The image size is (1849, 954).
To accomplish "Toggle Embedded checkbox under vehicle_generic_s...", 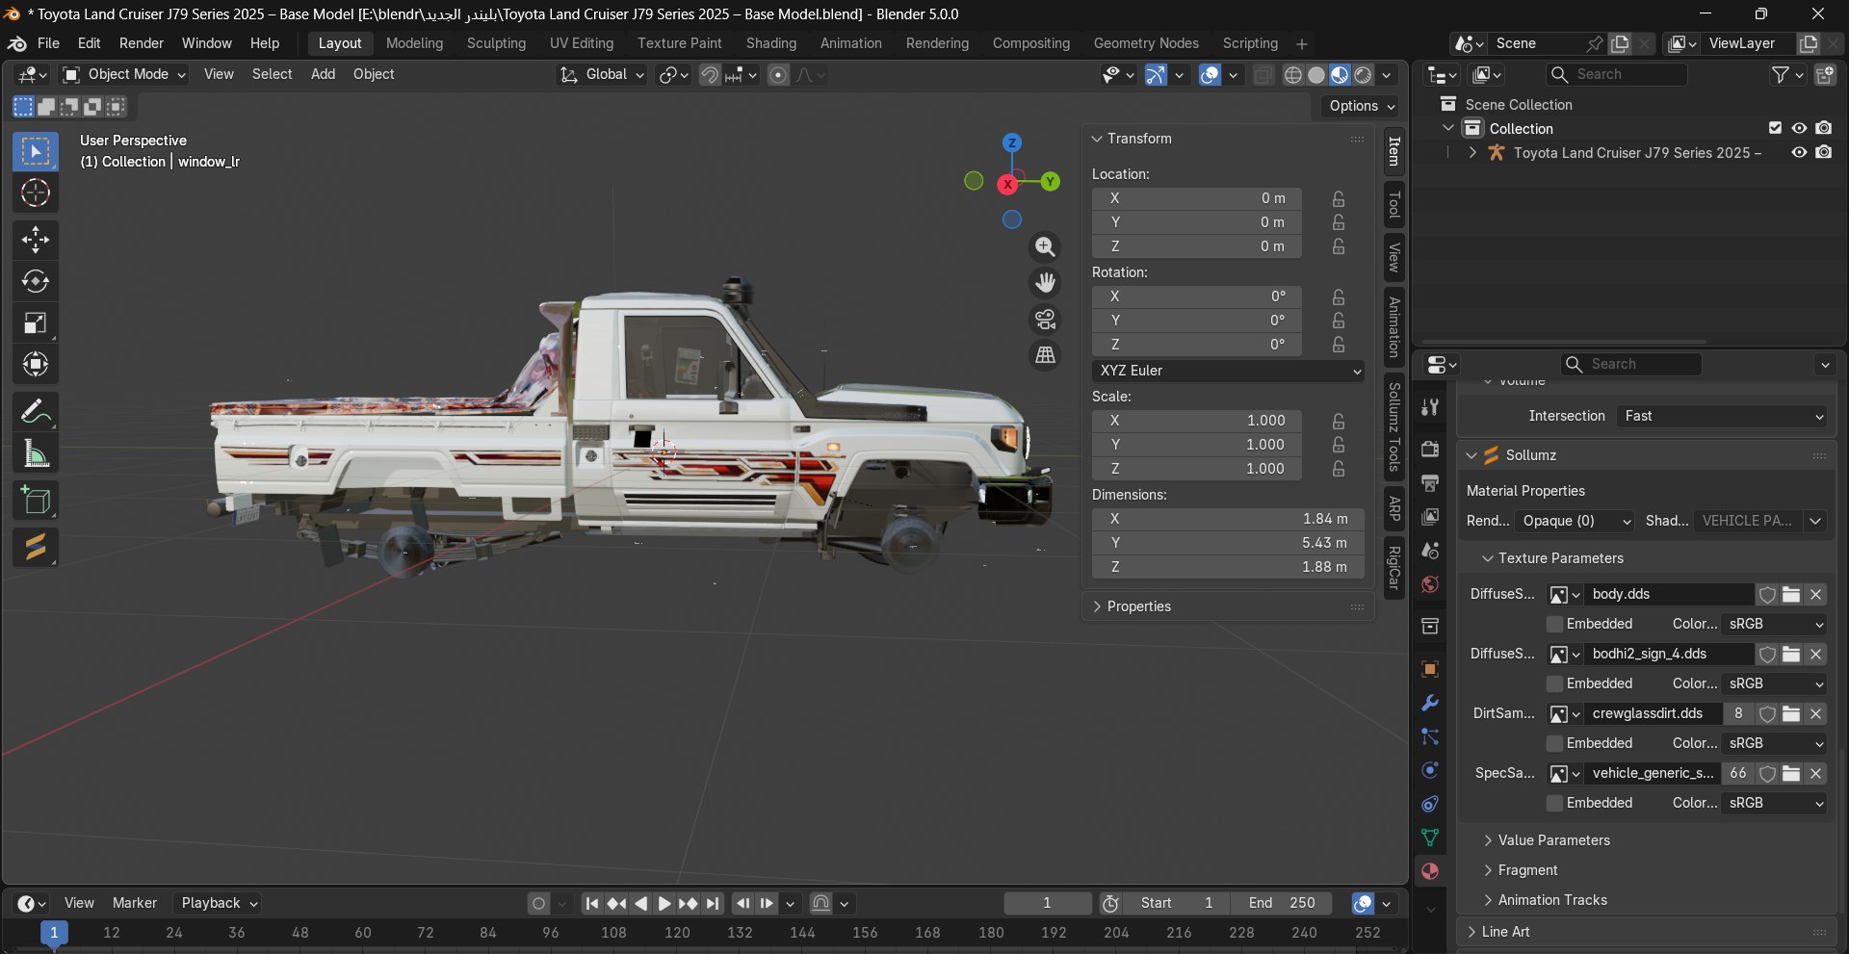I will (1554, 803).
